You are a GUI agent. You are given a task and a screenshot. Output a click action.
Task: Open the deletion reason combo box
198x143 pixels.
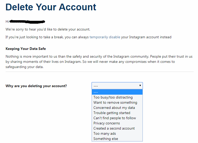click(x=117, y=86)
